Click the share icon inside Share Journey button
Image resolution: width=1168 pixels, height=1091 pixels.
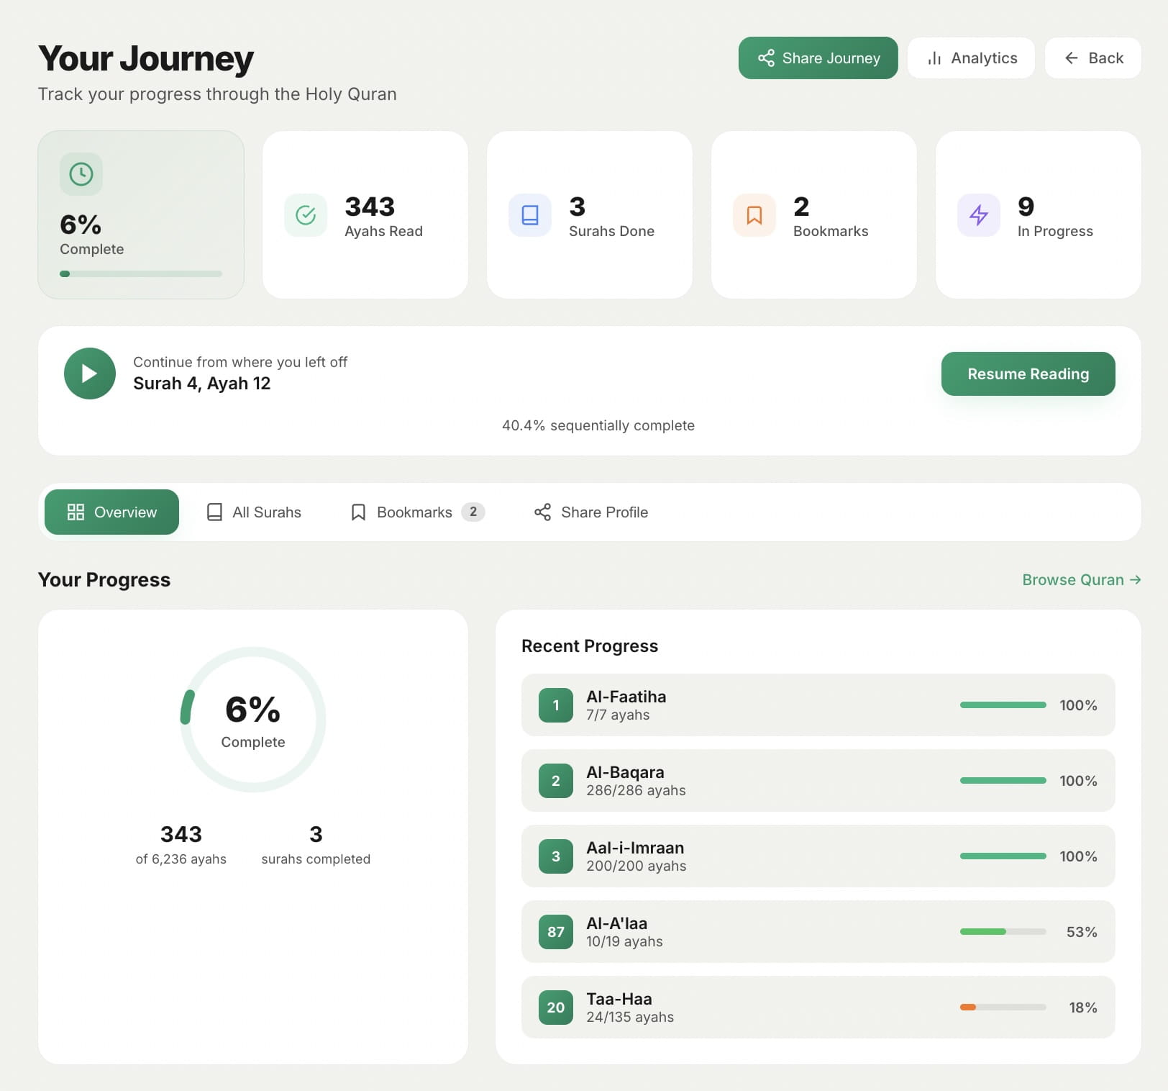[x=767, y=58]
